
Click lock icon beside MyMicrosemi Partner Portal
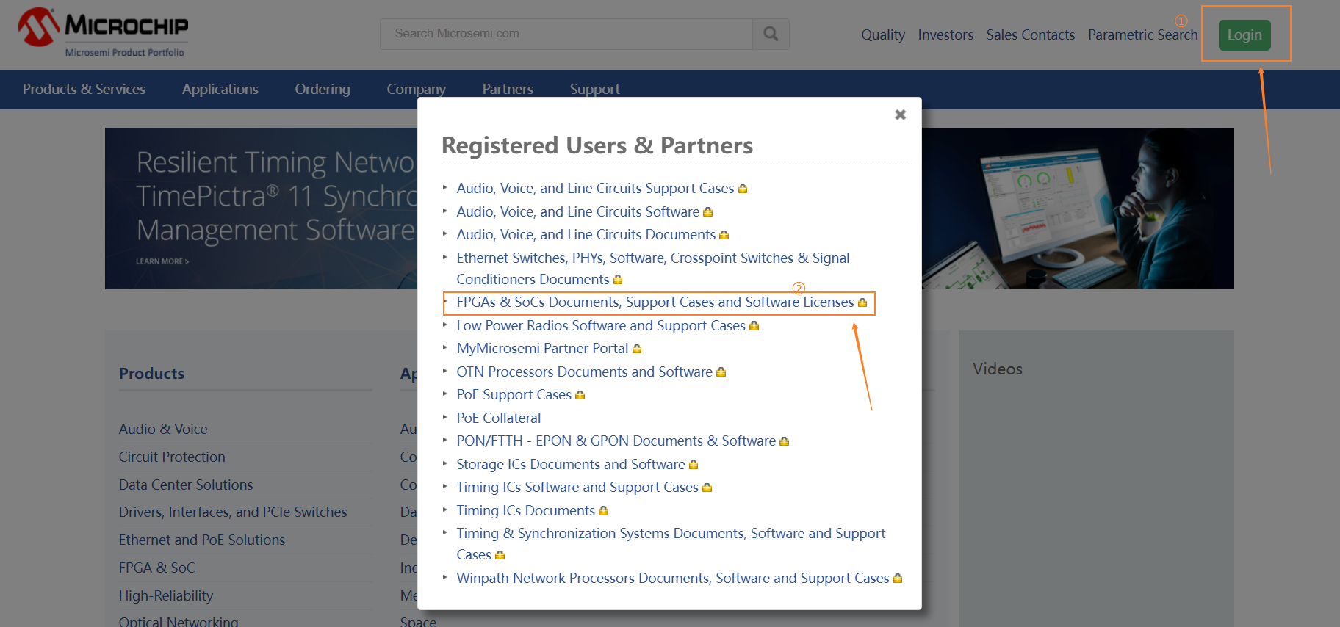[637, 349]
